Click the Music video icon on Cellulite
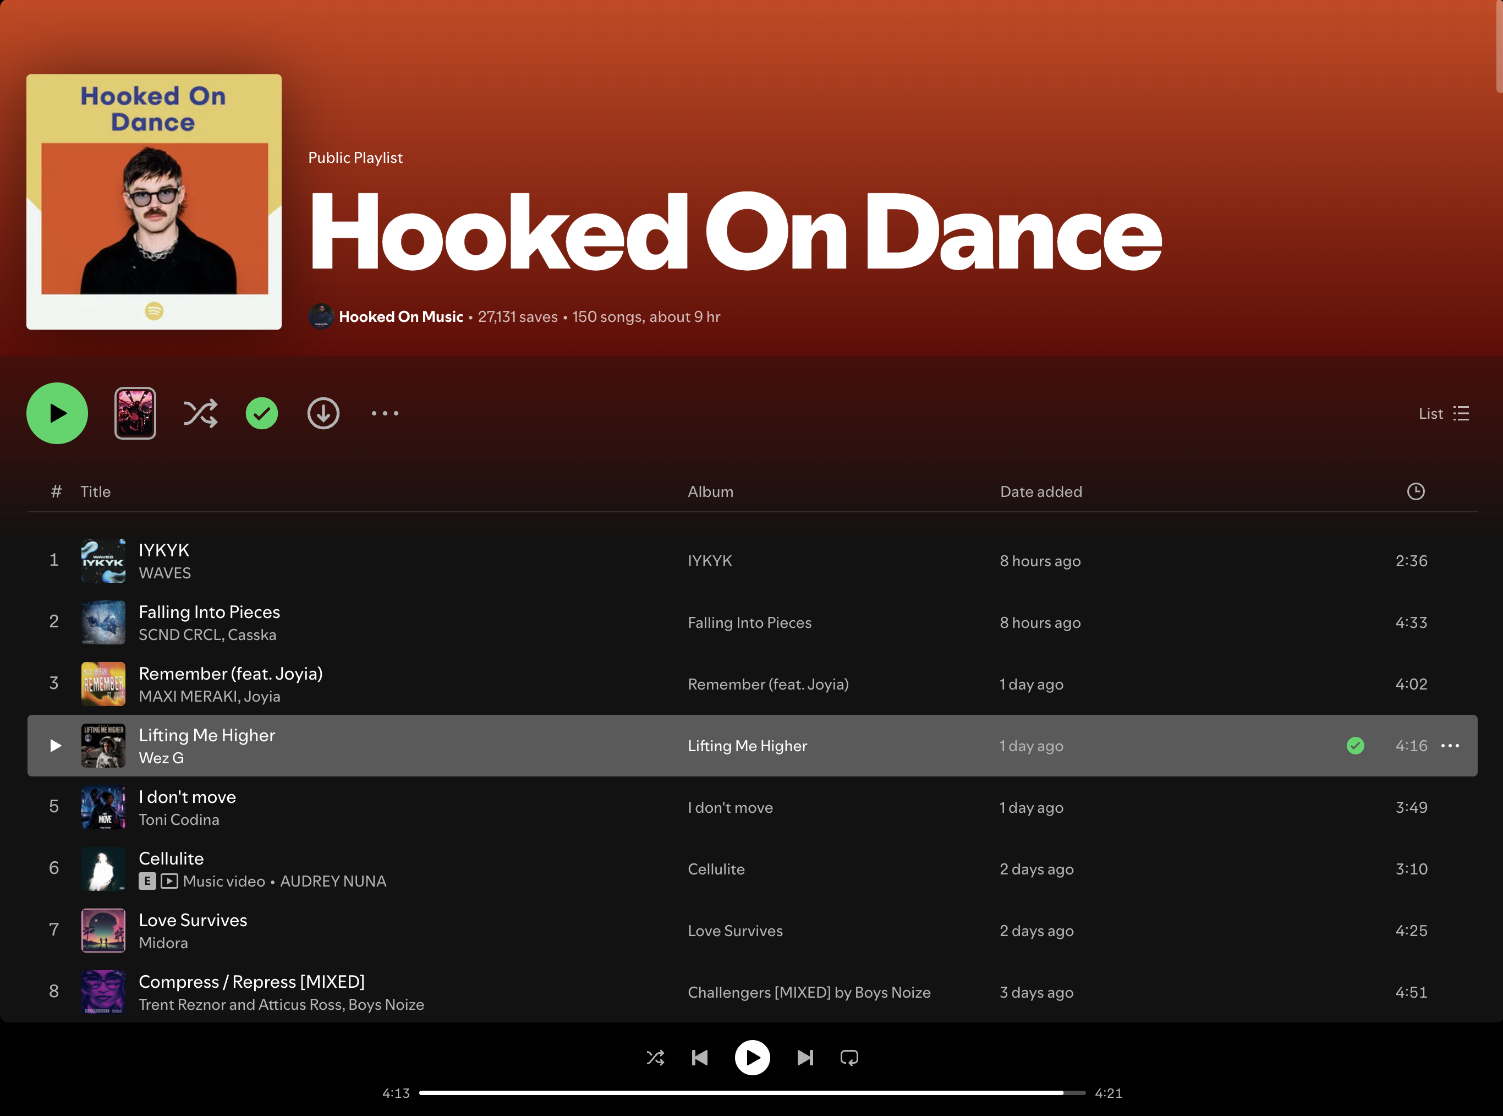 (169, 881)
